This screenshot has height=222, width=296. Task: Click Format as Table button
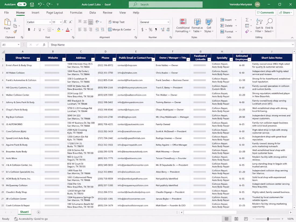tap(197, 26)
